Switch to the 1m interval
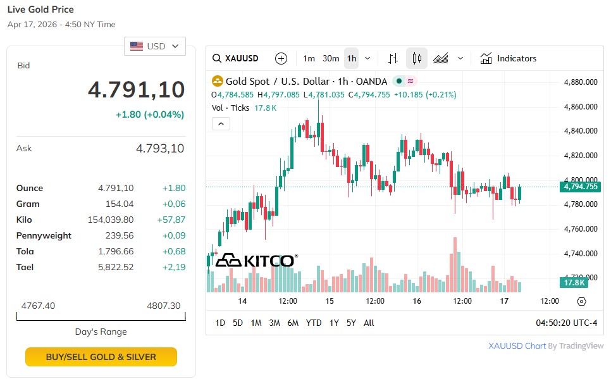Screen dimensions: 611x379 [309, 58]
